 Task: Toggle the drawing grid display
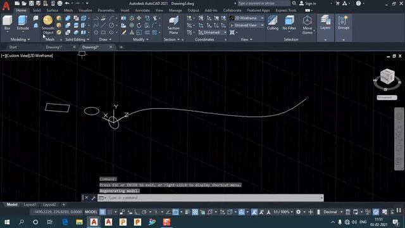pyautogui.click(x=103, y=212)
